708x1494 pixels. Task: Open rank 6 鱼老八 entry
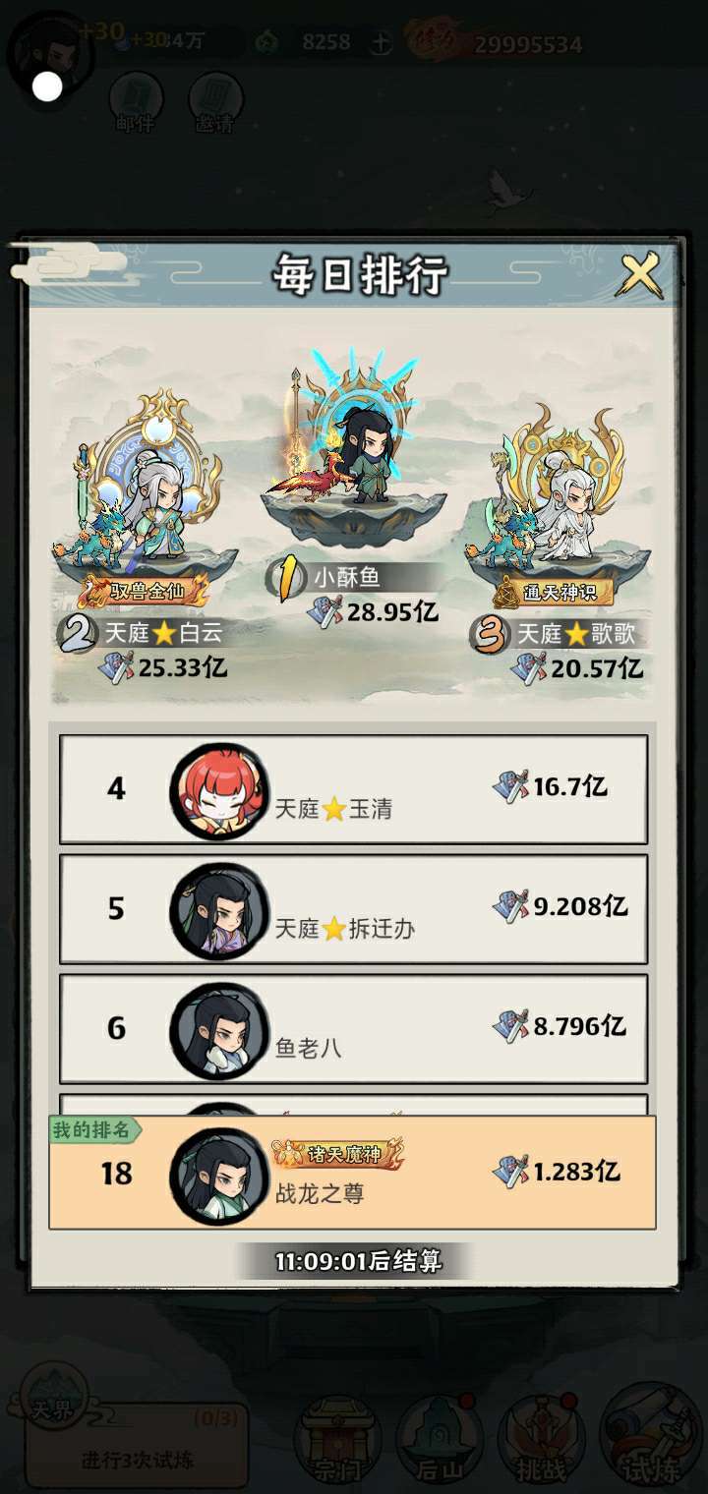pos(354,1029)
